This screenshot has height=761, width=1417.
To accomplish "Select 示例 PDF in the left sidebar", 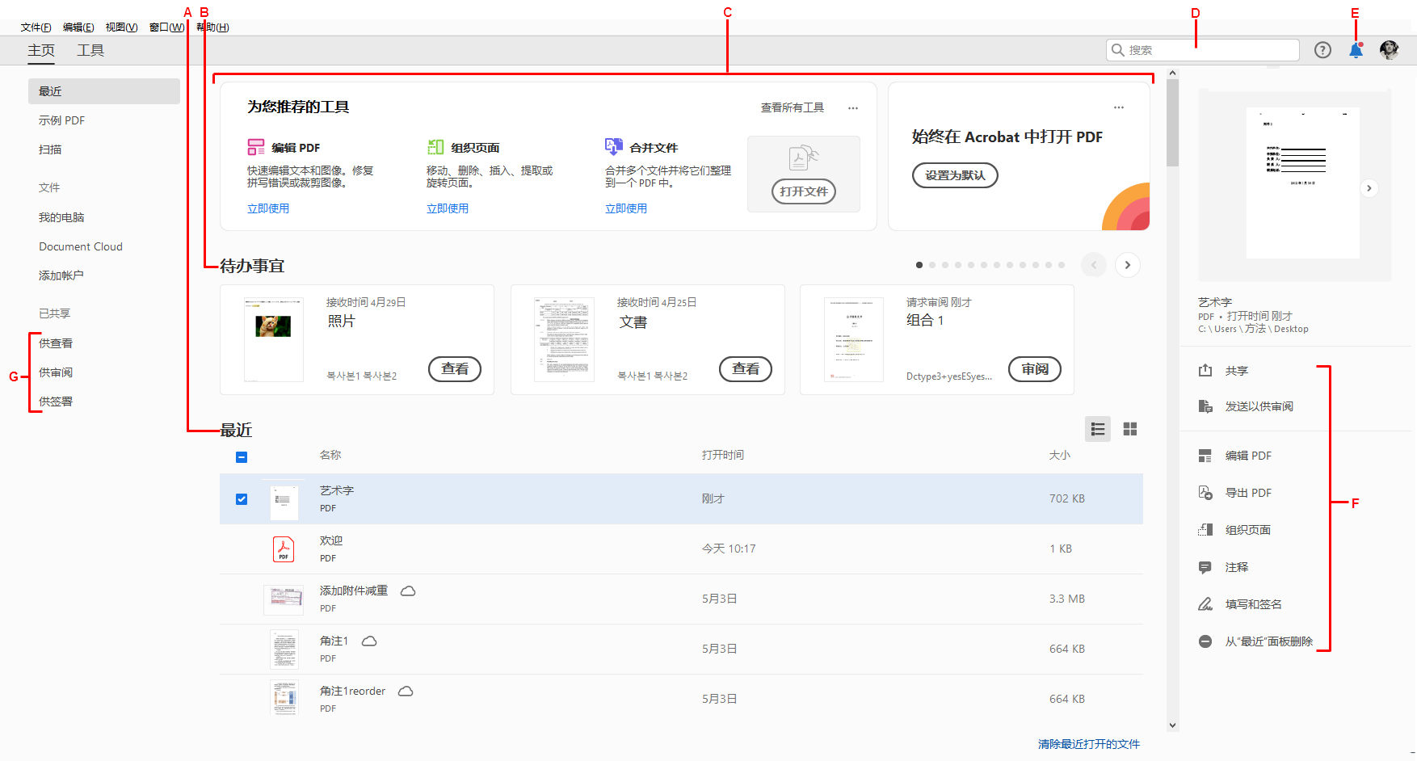I will pyautogui.click(x=62, y=120).
